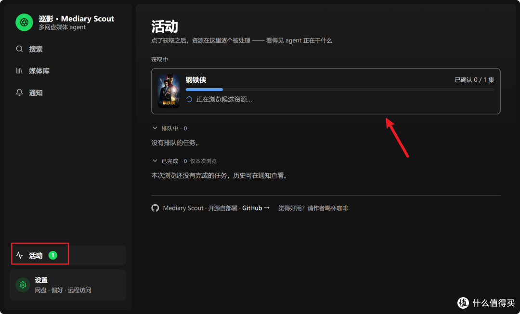
Task: Click the magnifier search icon in sidebar
Action: click(20, 49)
